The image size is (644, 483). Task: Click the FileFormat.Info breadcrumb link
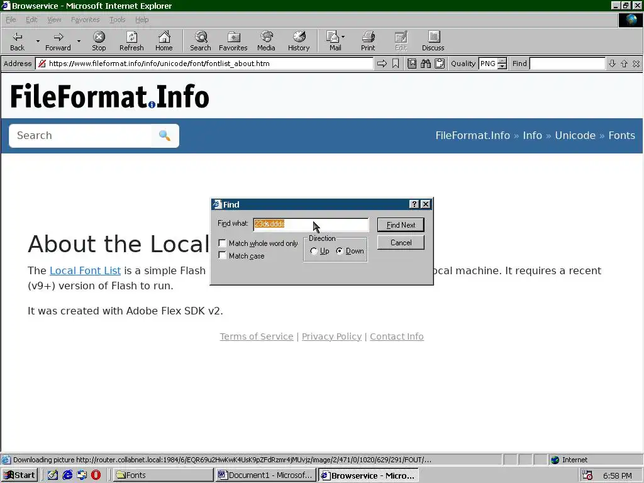point(472,136)
